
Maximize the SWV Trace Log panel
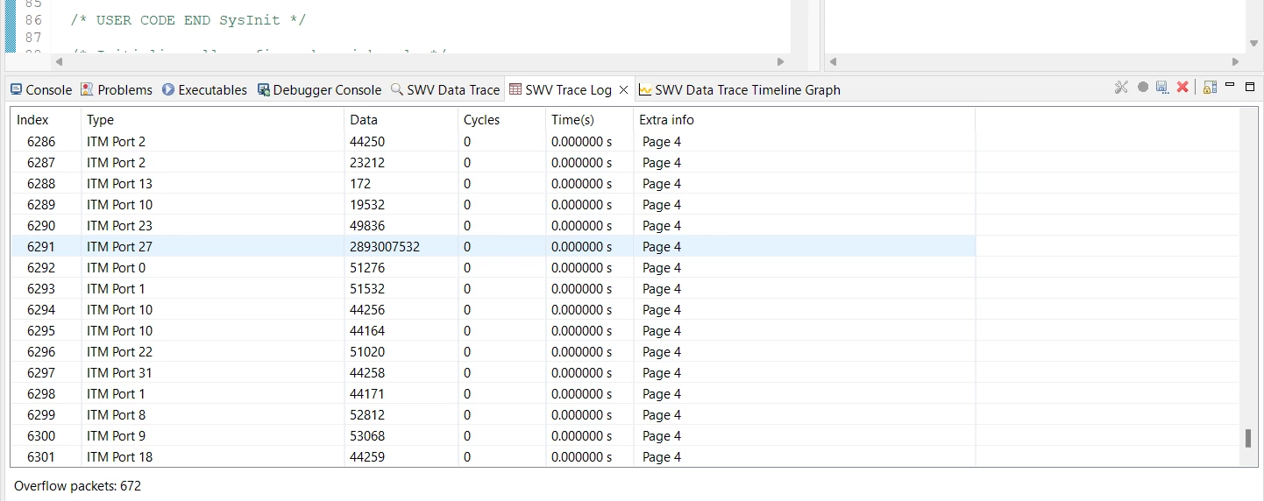click(1250, 87)
